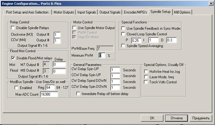Go to Input Signals tab

coord(87,12)
